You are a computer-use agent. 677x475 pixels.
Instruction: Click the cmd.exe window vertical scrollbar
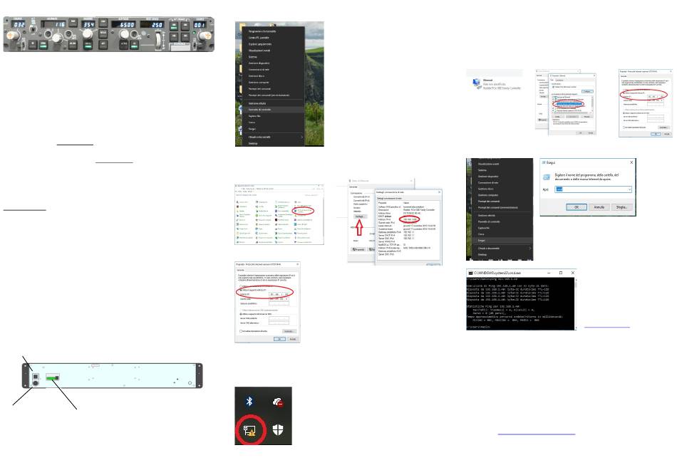[574, 302]
